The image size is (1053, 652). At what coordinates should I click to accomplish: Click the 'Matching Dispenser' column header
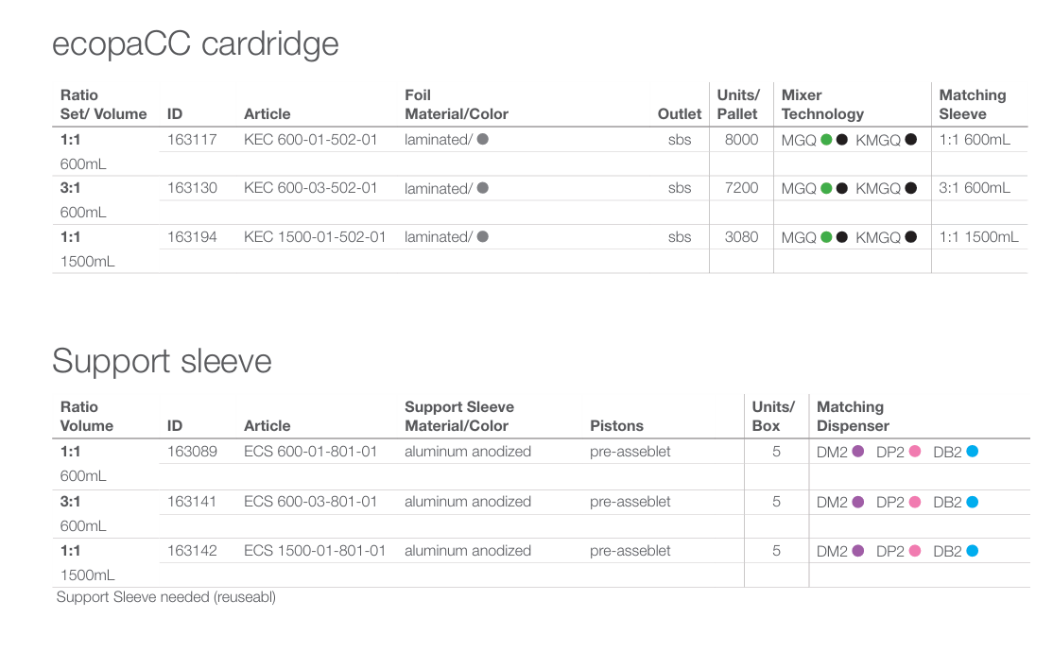(x=851, y=417)
